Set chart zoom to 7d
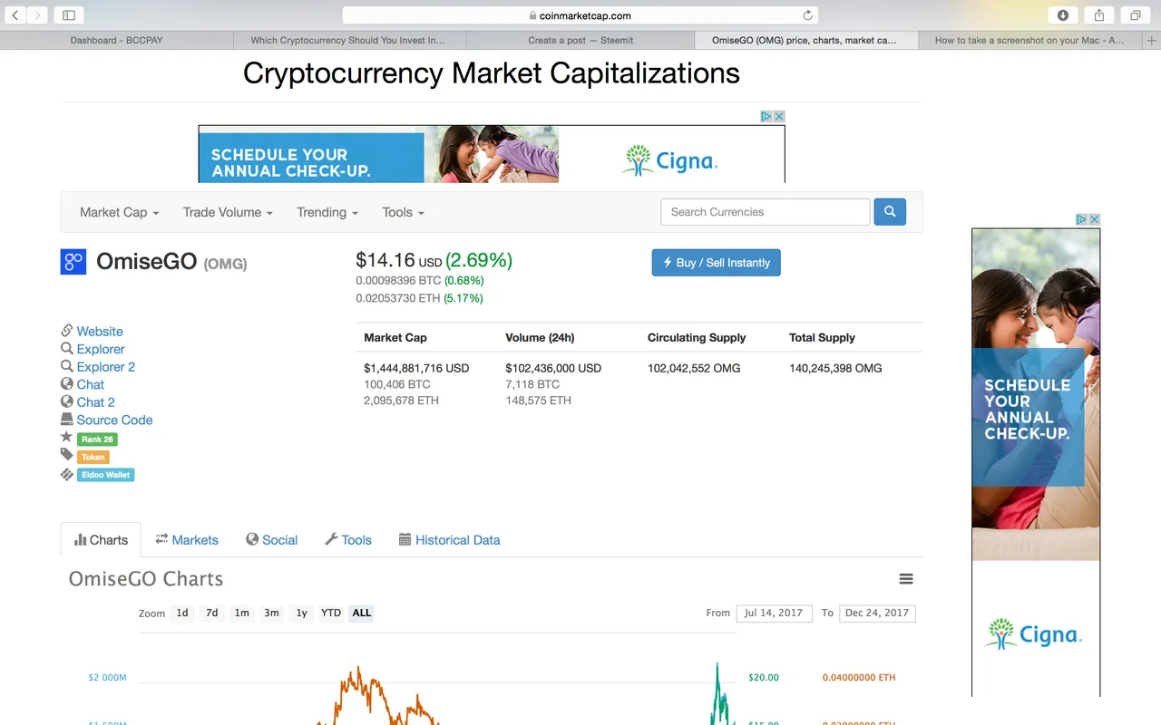Viewport: 1161px width, 725px height. (x=211, y=614)
